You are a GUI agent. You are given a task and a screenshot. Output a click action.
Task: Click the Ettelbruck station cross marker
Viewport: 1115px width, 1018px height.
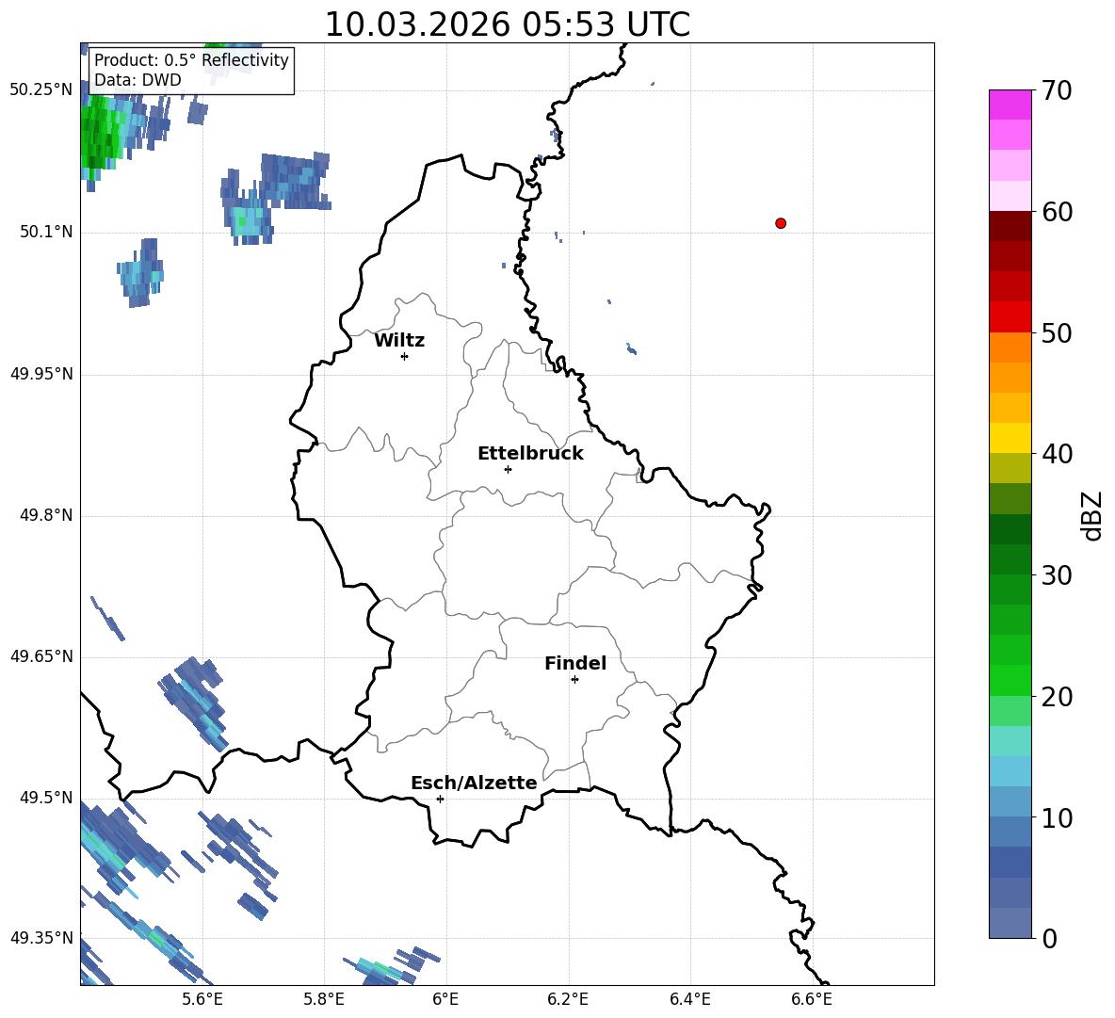click(508, 469)
